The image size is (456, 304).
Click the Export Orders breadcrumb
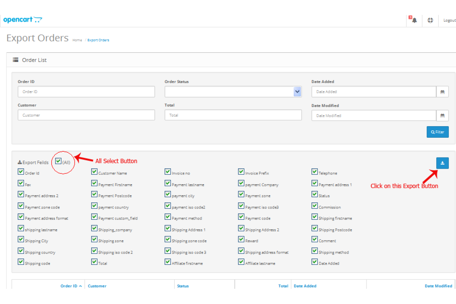point(98,40)
